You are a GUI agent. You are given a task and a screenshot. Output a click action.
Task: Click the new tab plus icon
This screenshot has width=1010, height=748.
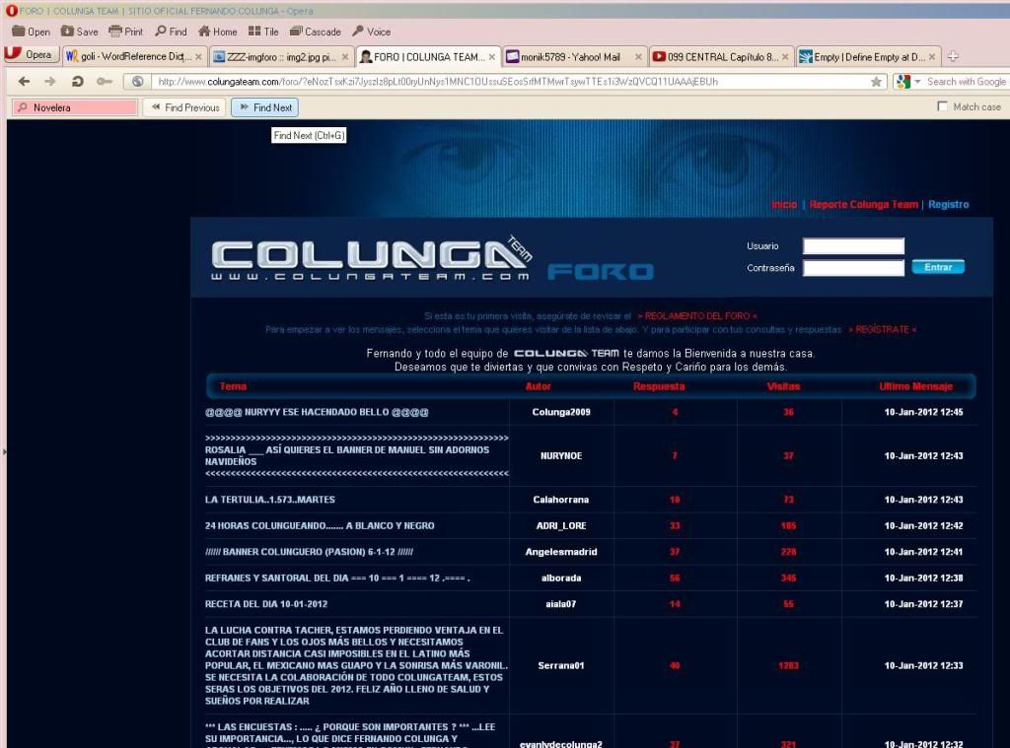tap(953, 57)
